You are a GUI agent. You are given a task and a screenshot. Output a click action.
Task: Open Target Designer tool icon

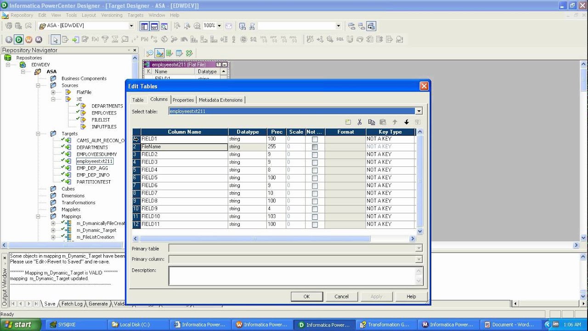(x=159, y=53)
